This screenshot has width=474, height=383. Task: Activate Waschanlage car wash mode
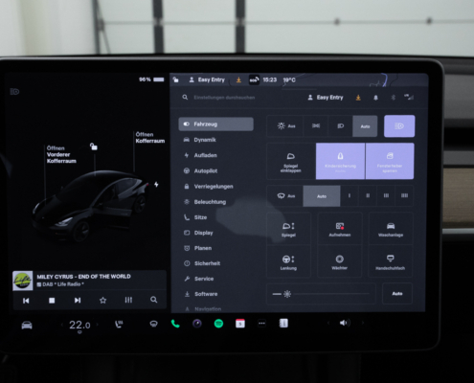coord(391,229)
